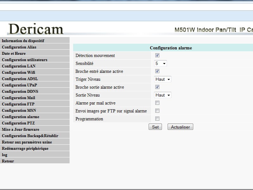Open Configuration Mail

coord(35,97)
